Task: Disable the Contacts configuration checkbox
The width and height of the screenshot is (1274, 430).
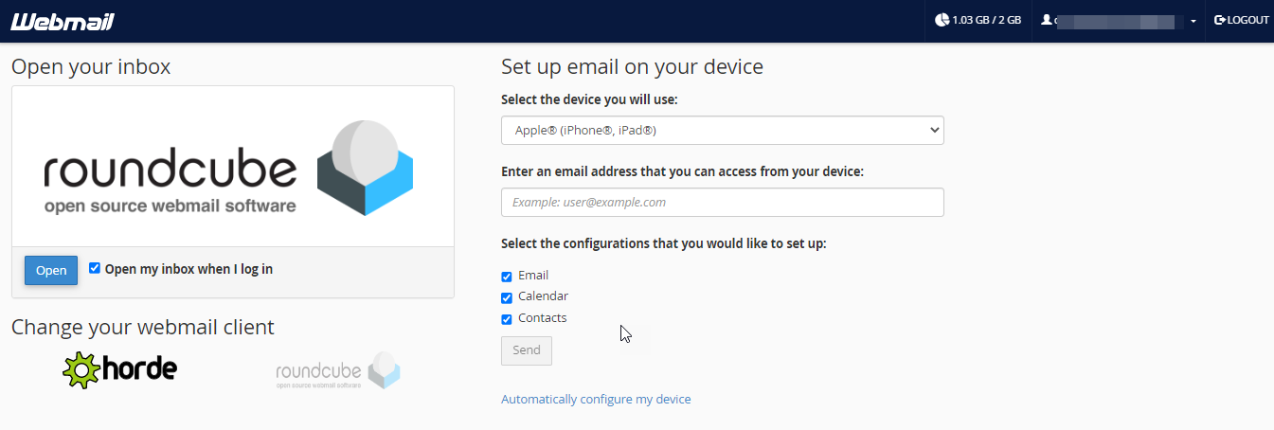Action: pos(507,319)
